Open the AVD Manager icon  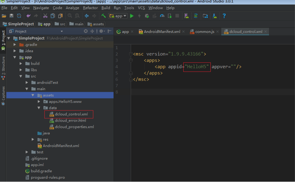click(186, 16)
